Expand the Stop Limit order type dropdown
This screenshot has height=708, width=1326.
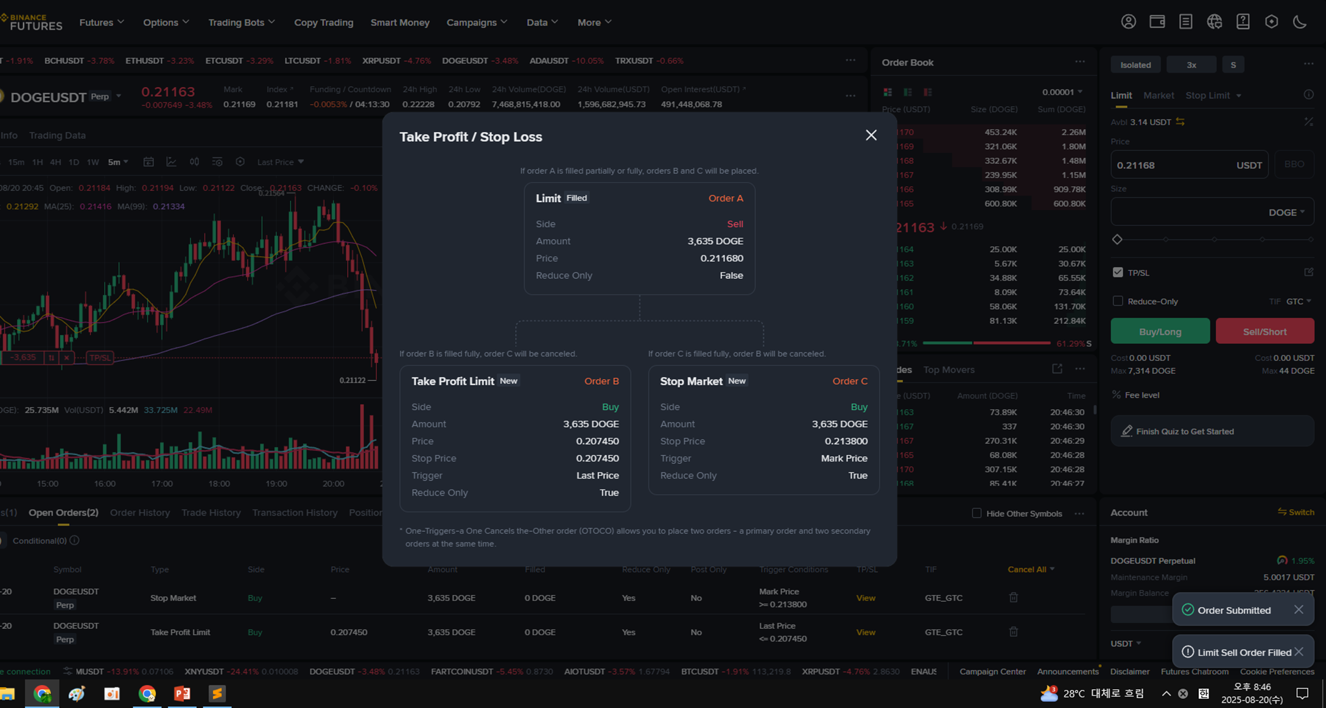(x=1238, y=96)
